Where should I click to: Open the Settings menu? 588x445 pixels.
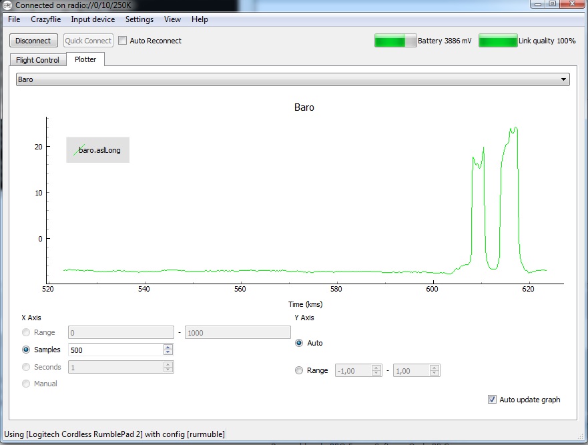[139, 19]
